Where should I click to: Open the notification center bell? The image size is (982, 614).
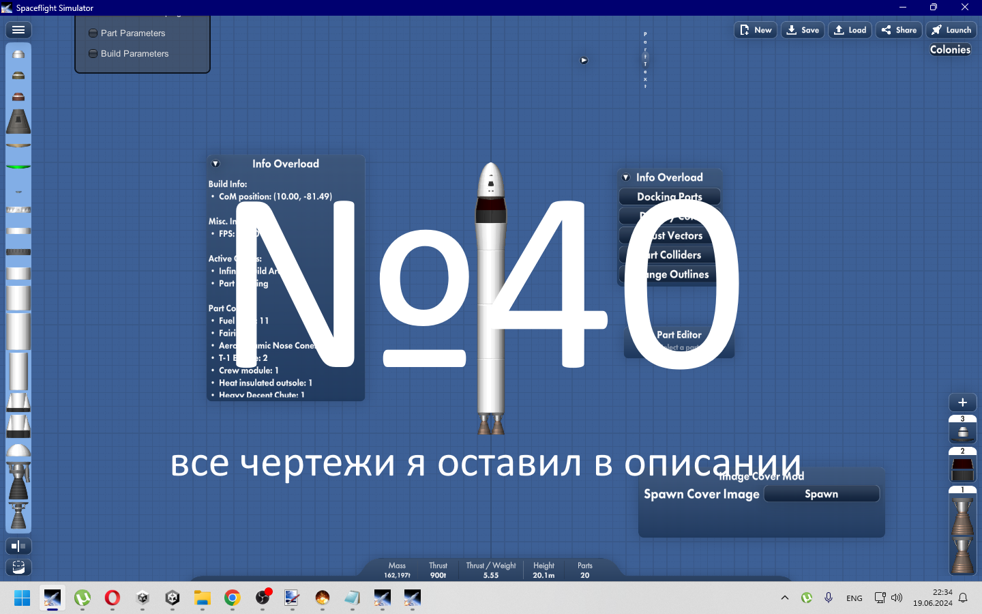coord(963,598)
